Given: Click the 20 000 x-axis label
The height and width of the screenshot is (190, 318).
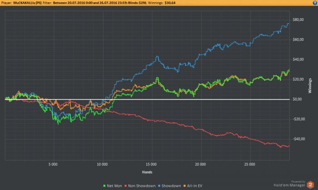Looking at the screenshot, I should point(200,164).
